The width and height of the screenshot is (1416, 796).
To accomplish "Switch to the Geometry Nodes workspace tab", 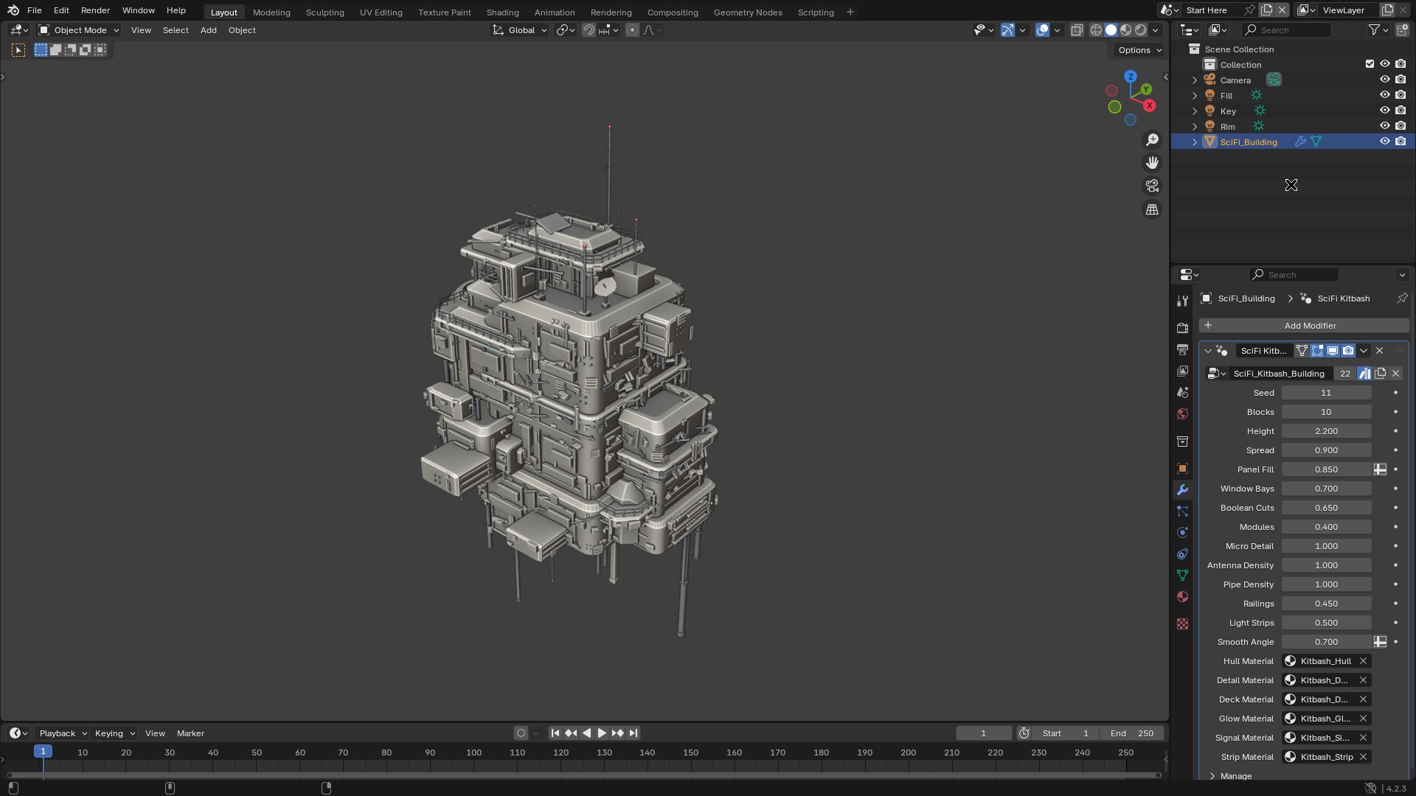I will pos(748,12).
